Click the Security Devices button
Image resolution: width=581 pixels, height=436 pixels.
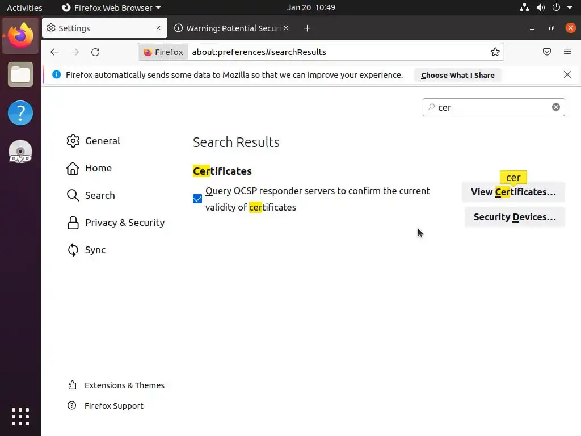(515, 217)
